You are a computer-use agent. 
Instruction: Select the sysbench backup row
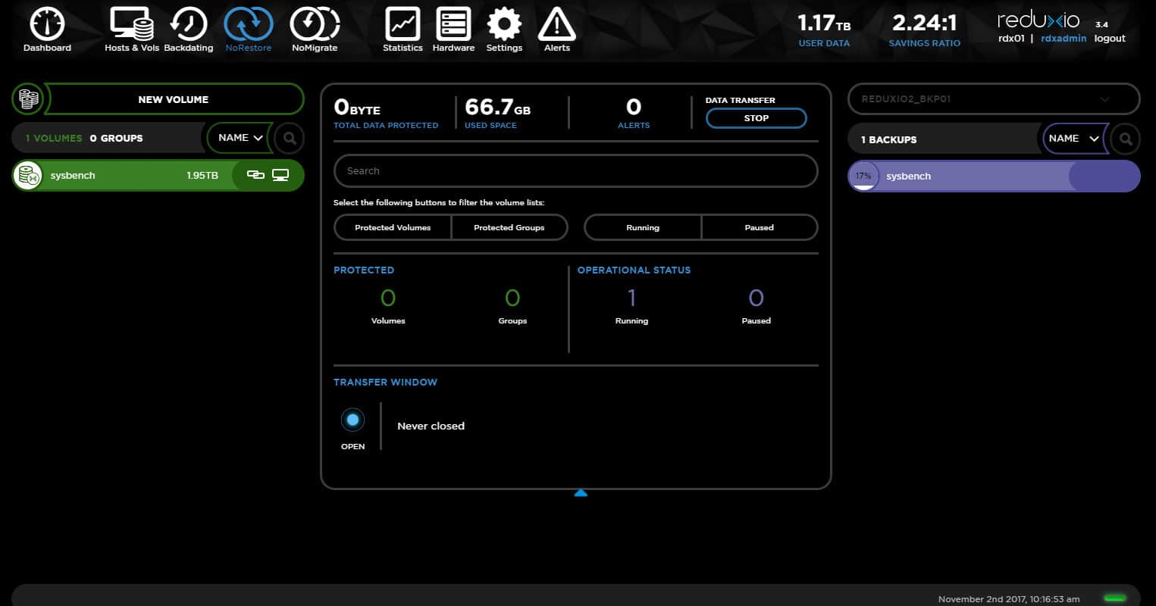click(x=994, y=176)
